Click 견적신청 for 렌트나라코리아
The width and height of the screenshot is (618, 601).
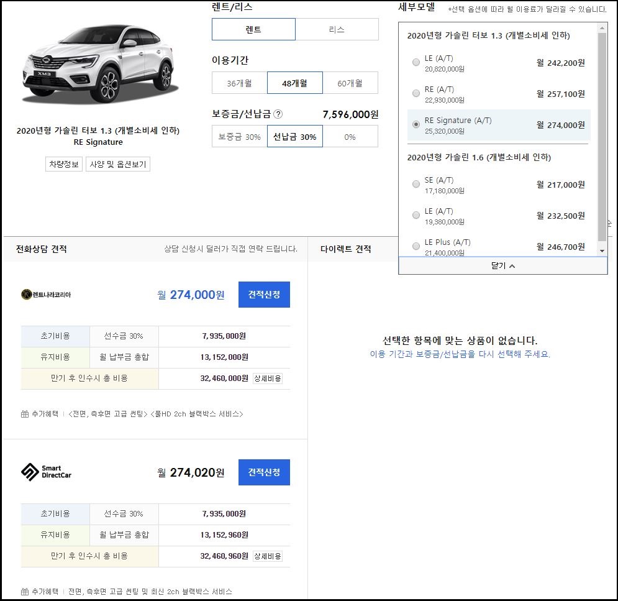click(x=264, y=295)
